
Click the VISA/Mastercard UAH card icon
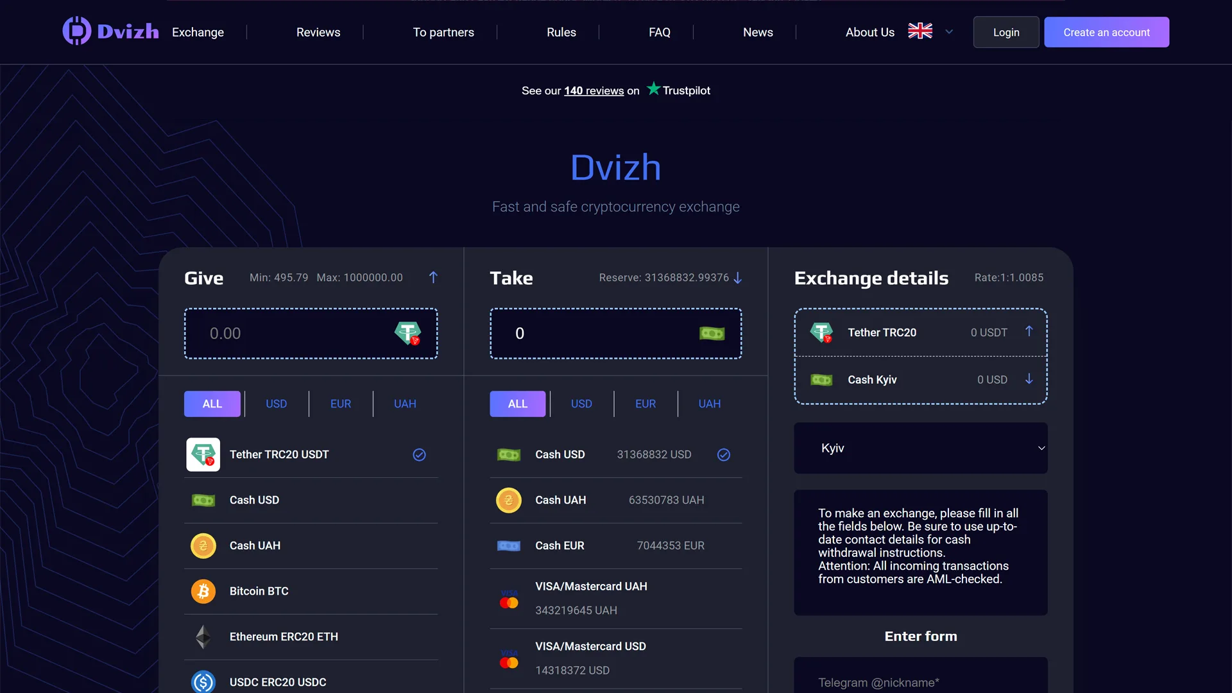(x=509, y=599)
